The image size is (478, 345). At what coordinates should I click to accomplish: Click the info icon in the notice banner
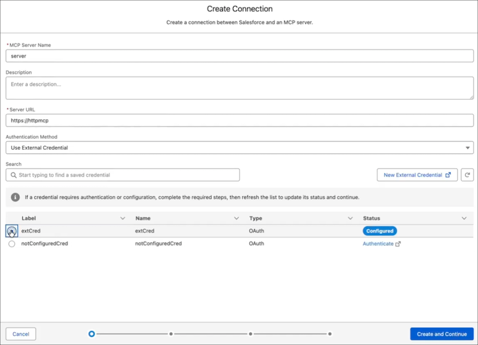click(16, 198)
